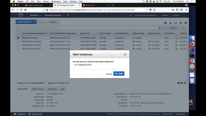Screen dimensions: 206x116
Task: Open the Firefox hamburger menu
Action: tap(186, 10)
